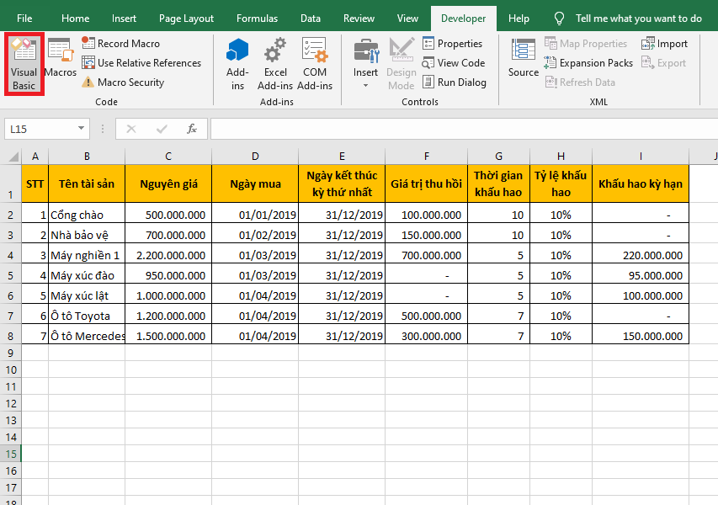Open control Properties
718x505 pixels.
[452, 44]
